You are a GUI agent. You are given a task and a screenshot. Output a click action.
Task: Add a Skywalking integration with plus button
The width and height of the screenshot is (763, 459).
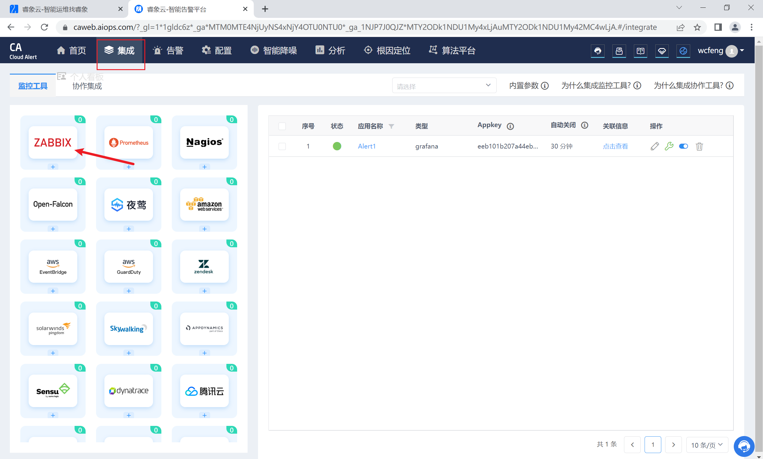pos(129,353)
